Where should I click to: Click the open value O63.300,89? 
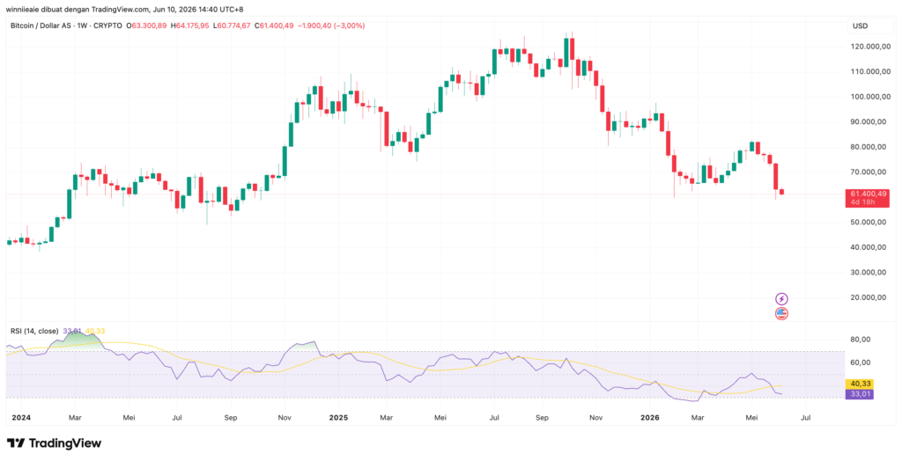(147, 26)
